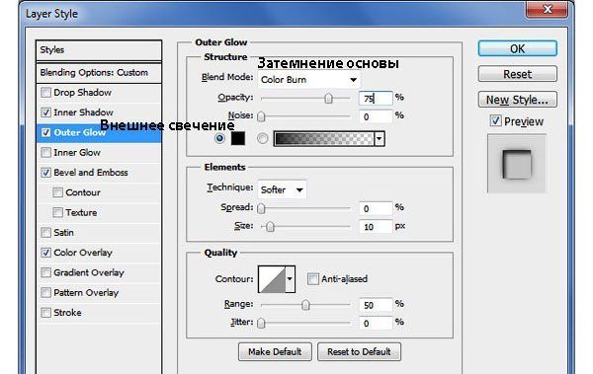Enable the Anti-aliased checkbox
The width and height of the screenshot is (593, 374).
[x=312, y=279]
